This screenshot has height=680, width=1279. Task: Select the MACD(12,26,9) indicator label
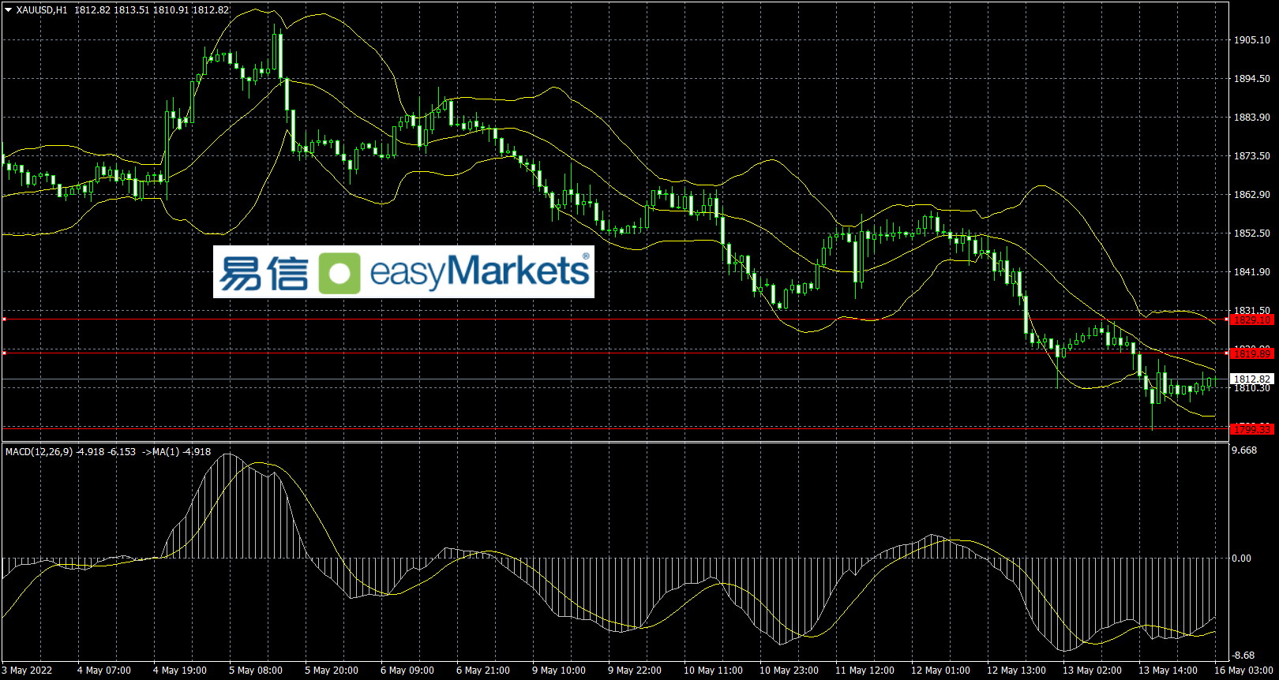(x=39, y=452)
